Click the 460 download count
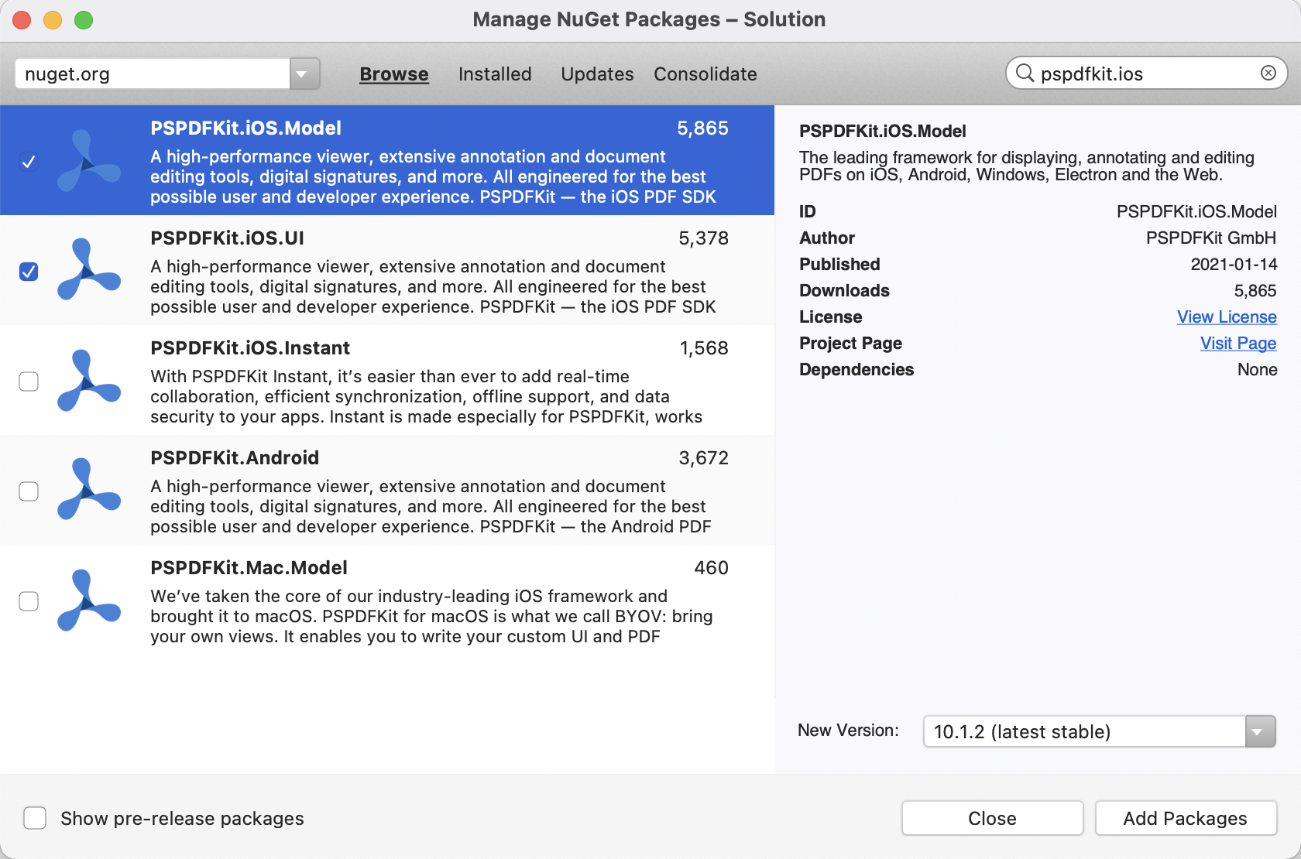Image resolution: width=1301 pixels, height=859 pixels. tap(711, 568)
